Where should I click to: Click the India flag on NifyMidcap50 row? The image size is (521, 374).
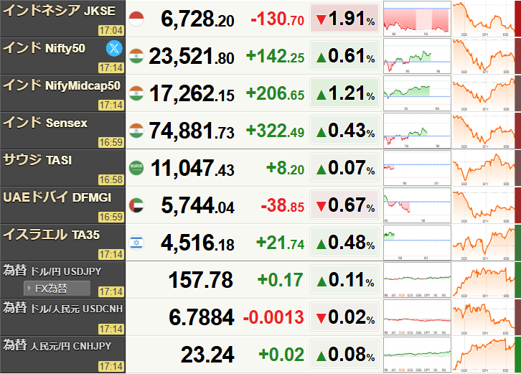[x=136, y=93]
